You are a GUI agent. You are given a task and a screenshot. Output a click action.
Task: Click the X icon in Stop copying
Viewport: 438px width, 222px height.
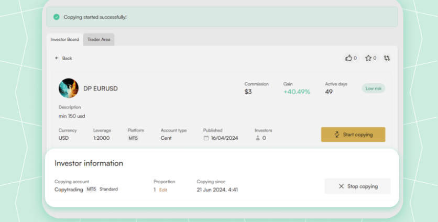[x=341, y=186]
